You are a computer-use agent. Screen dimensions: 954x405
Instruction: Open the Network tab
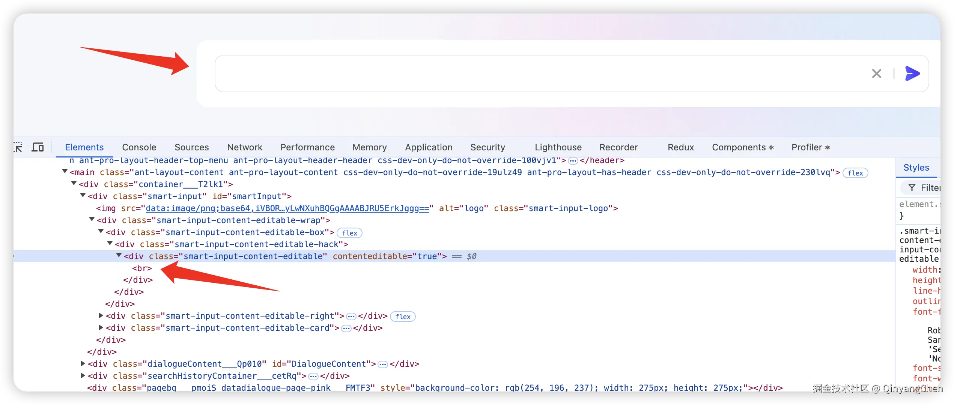coord(245,147)
